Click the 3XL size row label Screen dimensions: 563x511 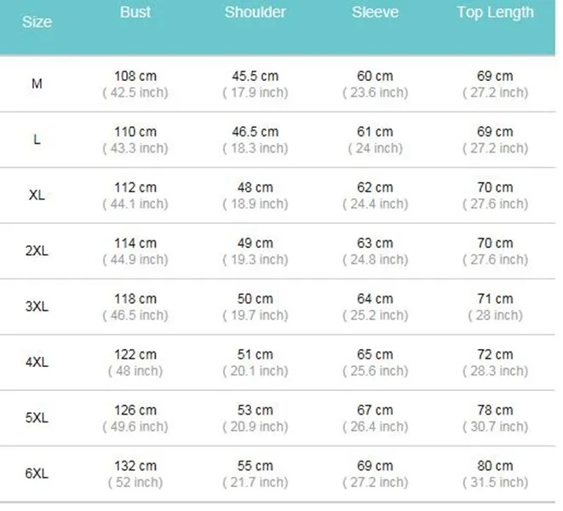click(37, 307)
